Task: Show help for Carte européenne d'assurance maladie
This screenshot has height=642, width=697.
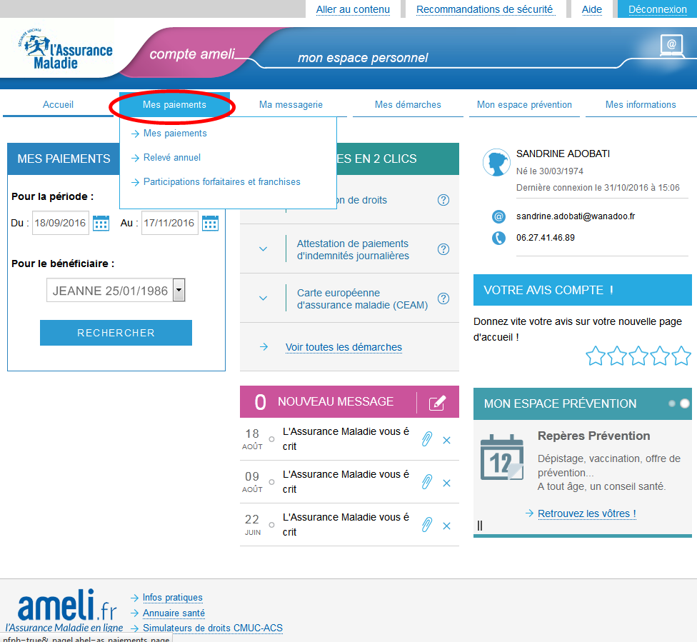Action: tap(443, 299)
